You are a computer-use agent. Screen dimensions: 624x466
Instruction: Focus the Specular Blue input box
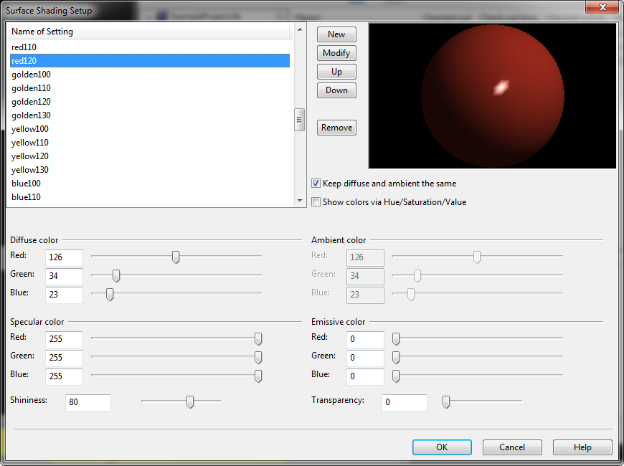(x=64, y=377)
